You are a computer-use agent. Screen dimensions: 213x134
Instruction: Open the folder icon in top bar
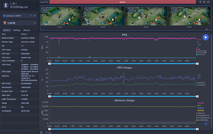click(204, 2)
